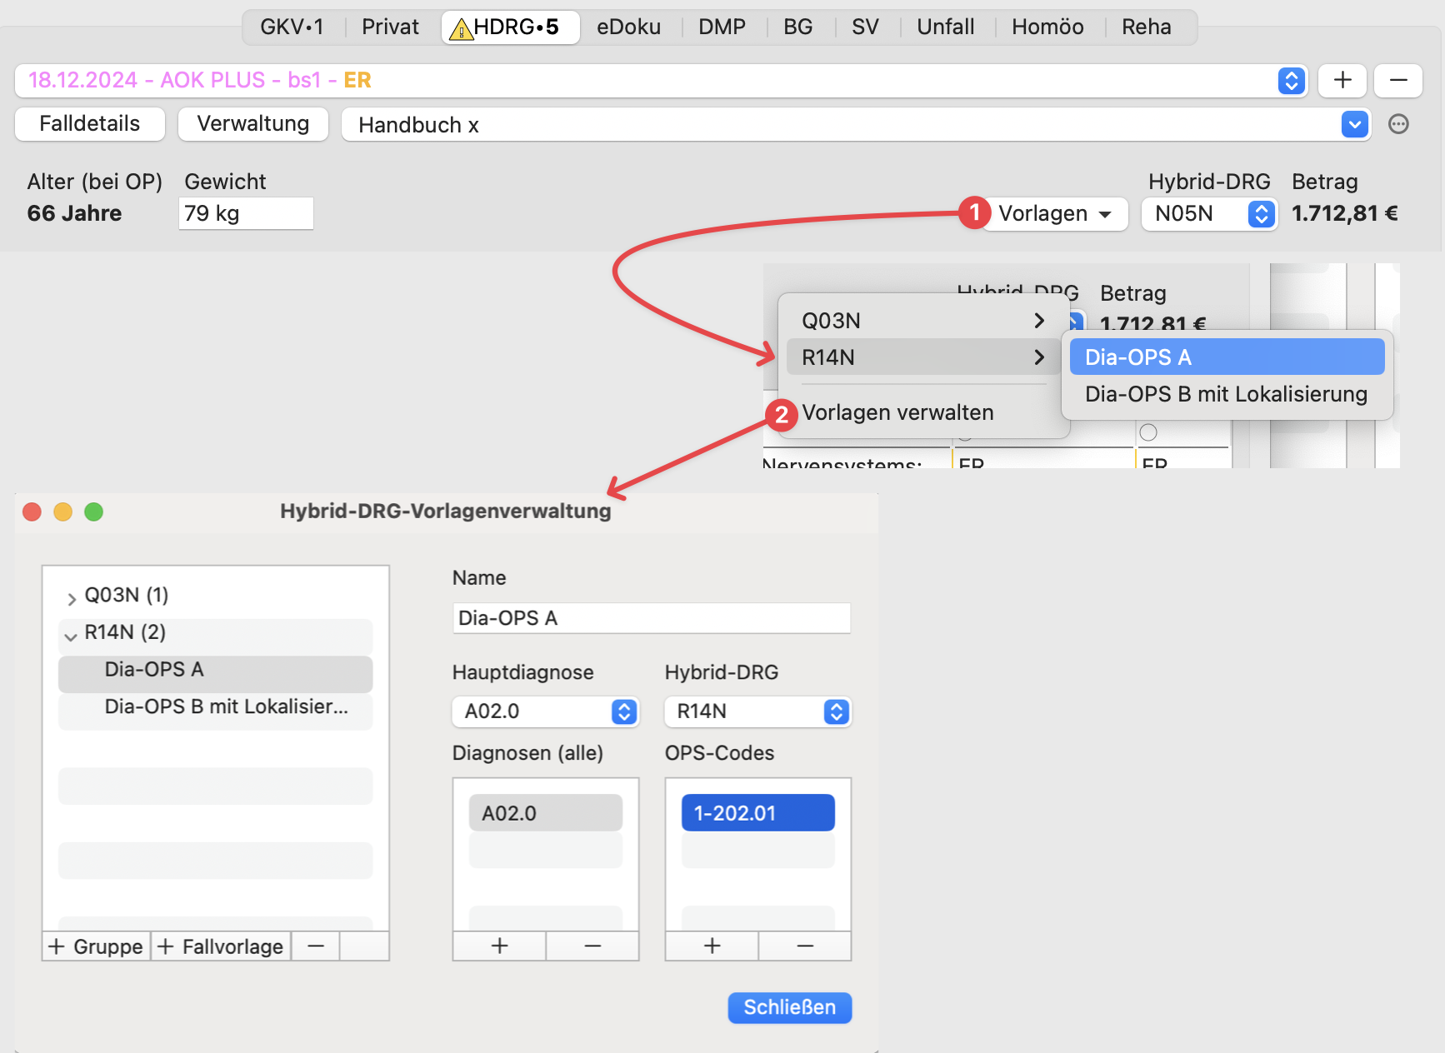Select A02.0 in Diagnosen list
The image size is (1445, 1053).
click(546, 813)
